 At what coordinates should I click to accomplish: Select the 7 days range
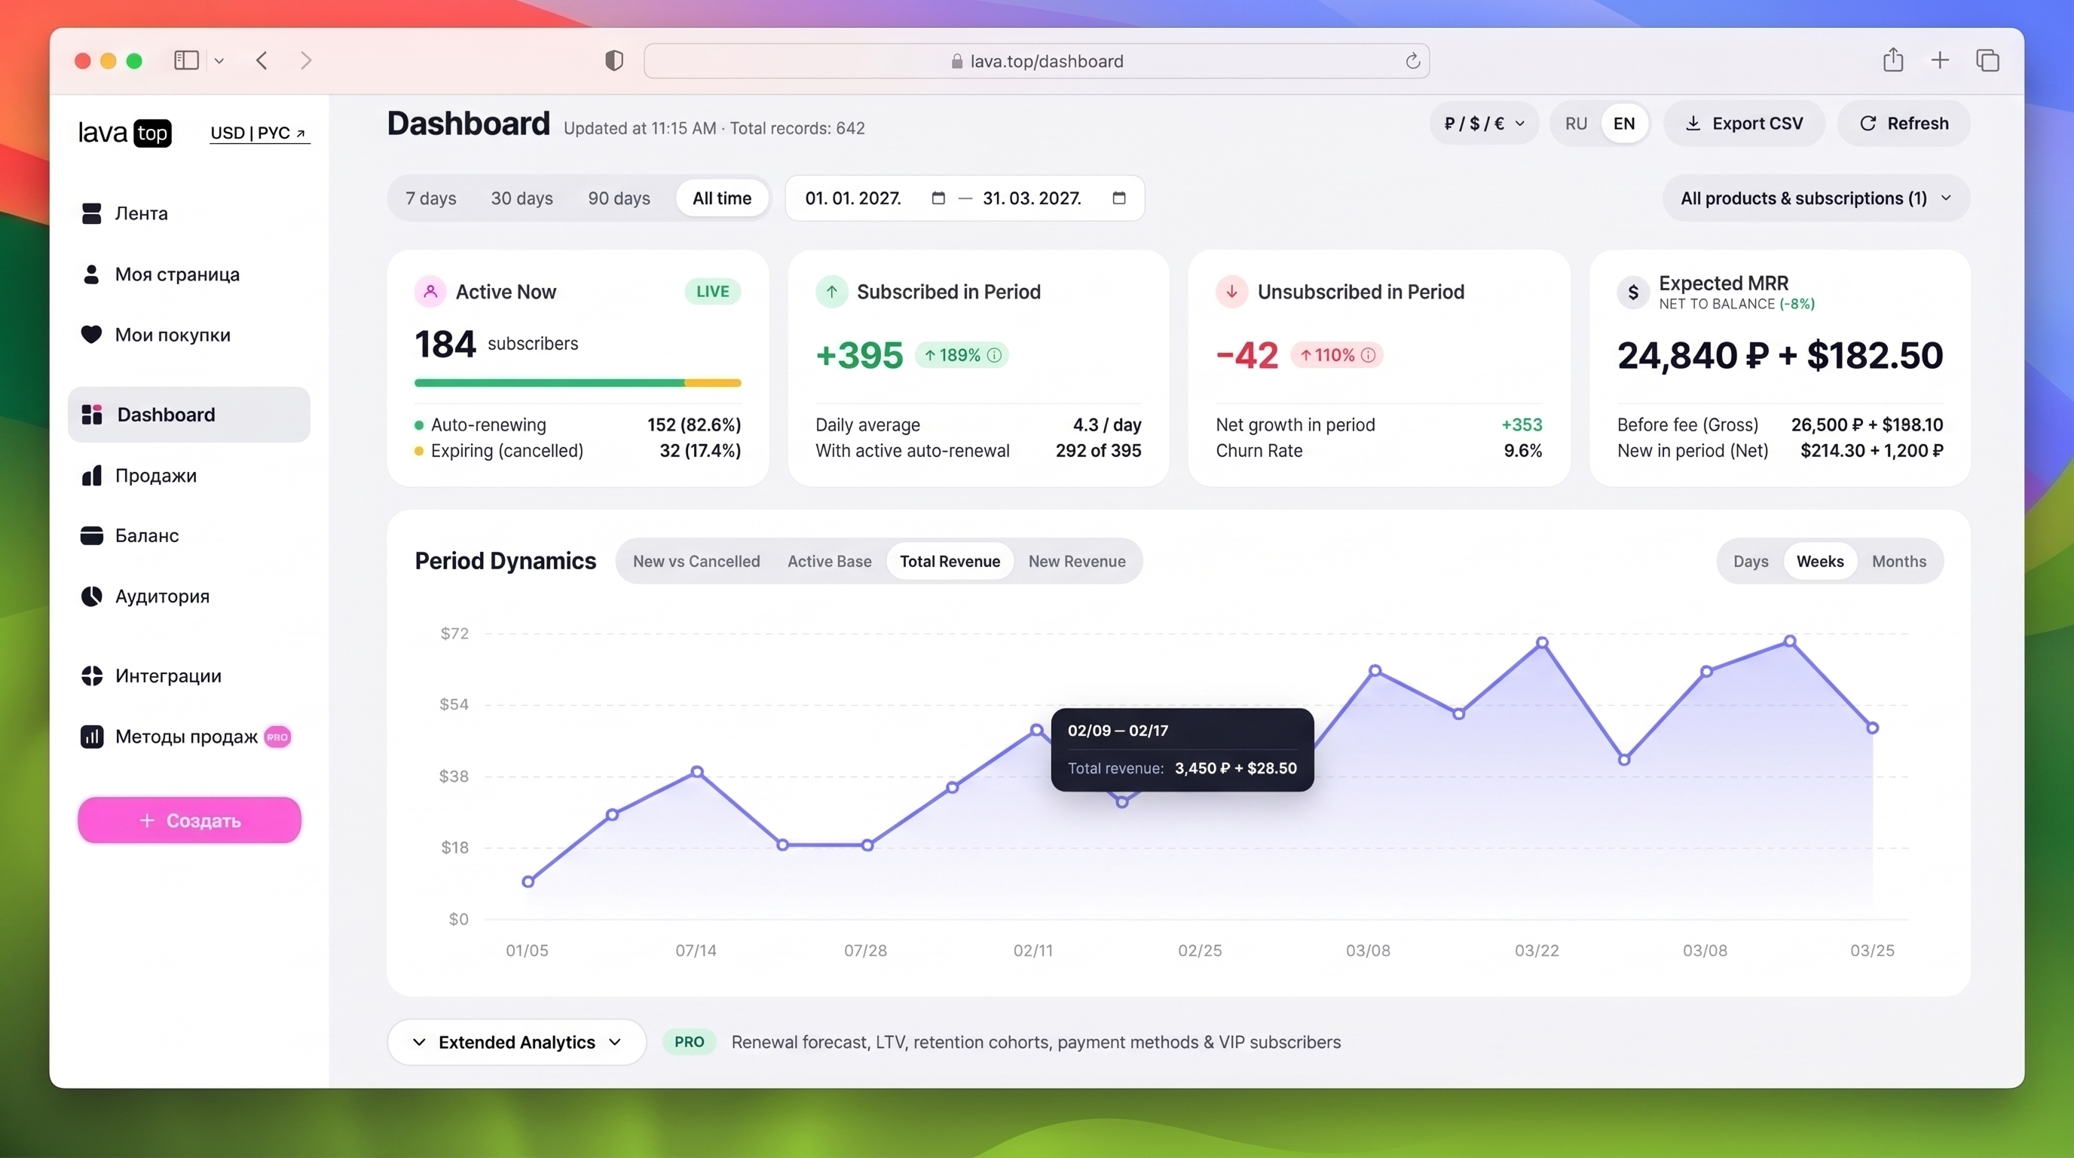pos(431,198)
